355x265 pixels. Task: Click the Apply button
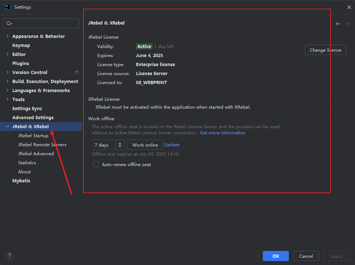pyautogui.click(x=337, y=256)
